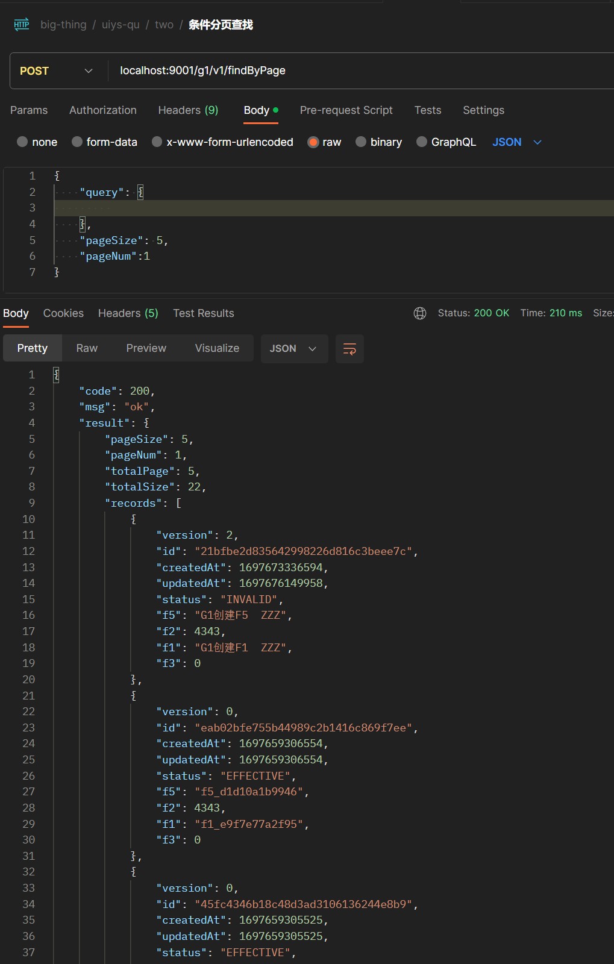The image size is (614, 964).
Task: Click the id value eab02bfe755b44989c2b1416c869f7ee
Action: tap(303, 728)
